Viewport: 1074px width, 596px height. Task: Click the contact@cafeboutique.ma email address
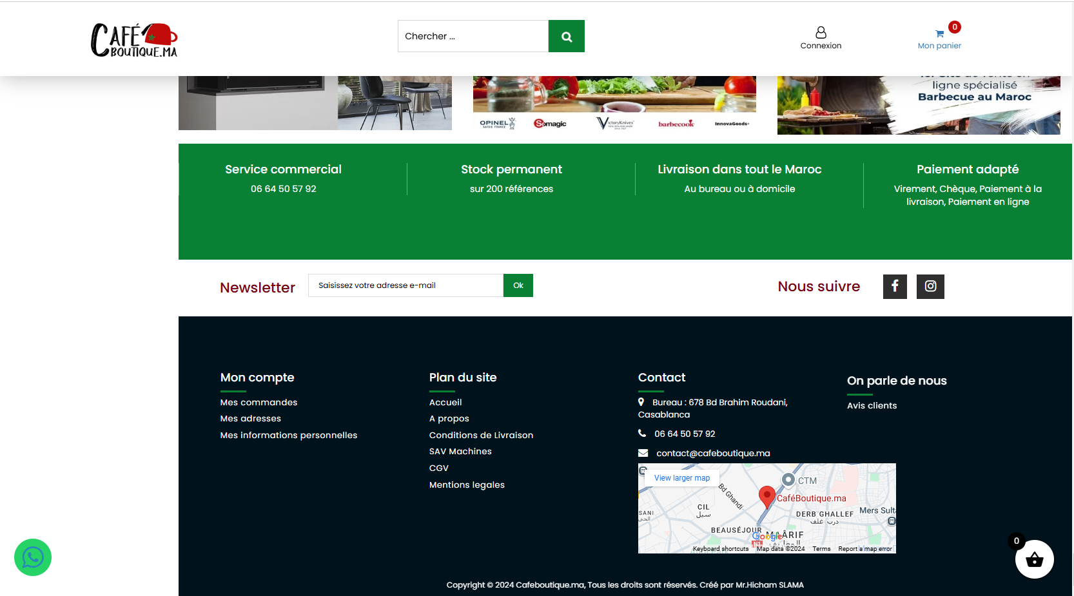(x=713, y=454)
